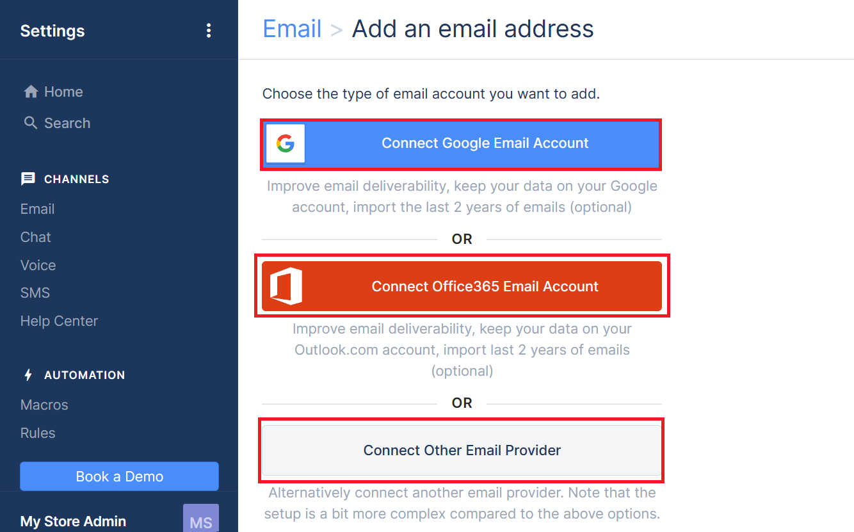Click Connect Google Email Account button
The image size is (854, 532).
[461, 143]
